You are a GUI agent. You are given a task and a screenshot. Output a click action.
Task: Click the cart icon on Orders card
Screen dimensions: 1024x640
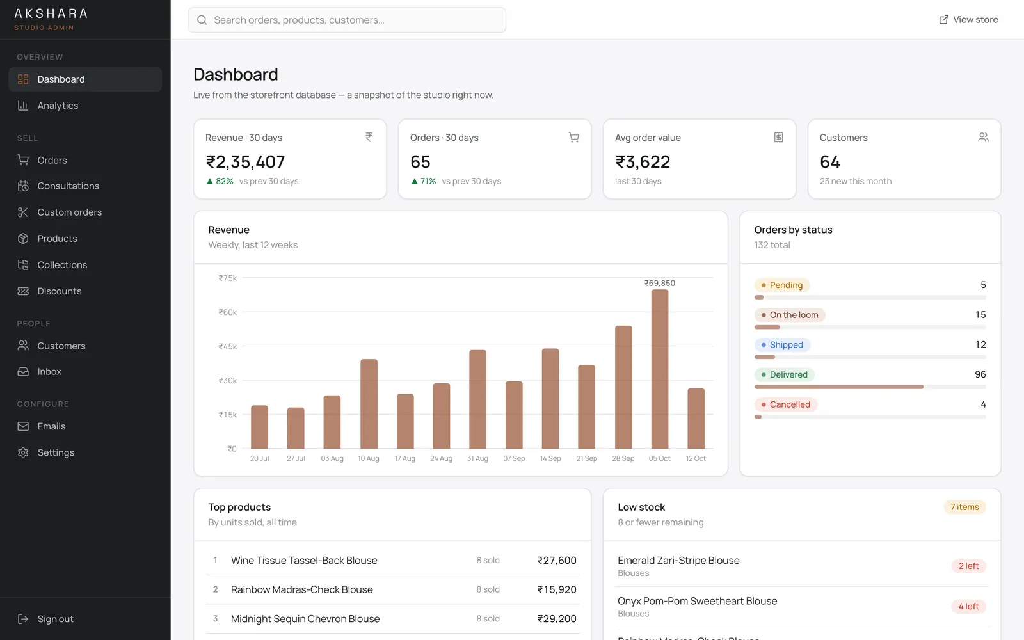574,137
